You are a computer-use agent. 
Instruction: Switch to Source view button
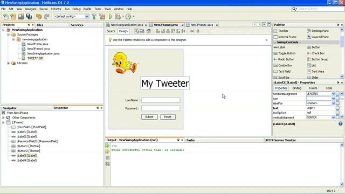111,31
